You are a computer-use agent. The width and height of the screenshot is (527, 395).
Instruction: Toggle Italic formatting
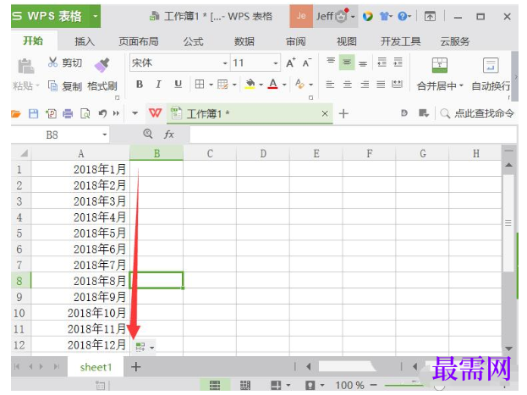(x=158, y=84)
